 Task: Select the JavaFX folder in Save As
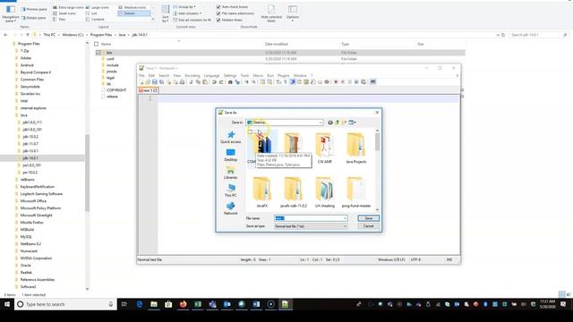261,192
